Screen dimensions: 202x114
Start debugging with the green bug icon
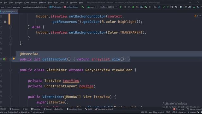tap(133, 7)
